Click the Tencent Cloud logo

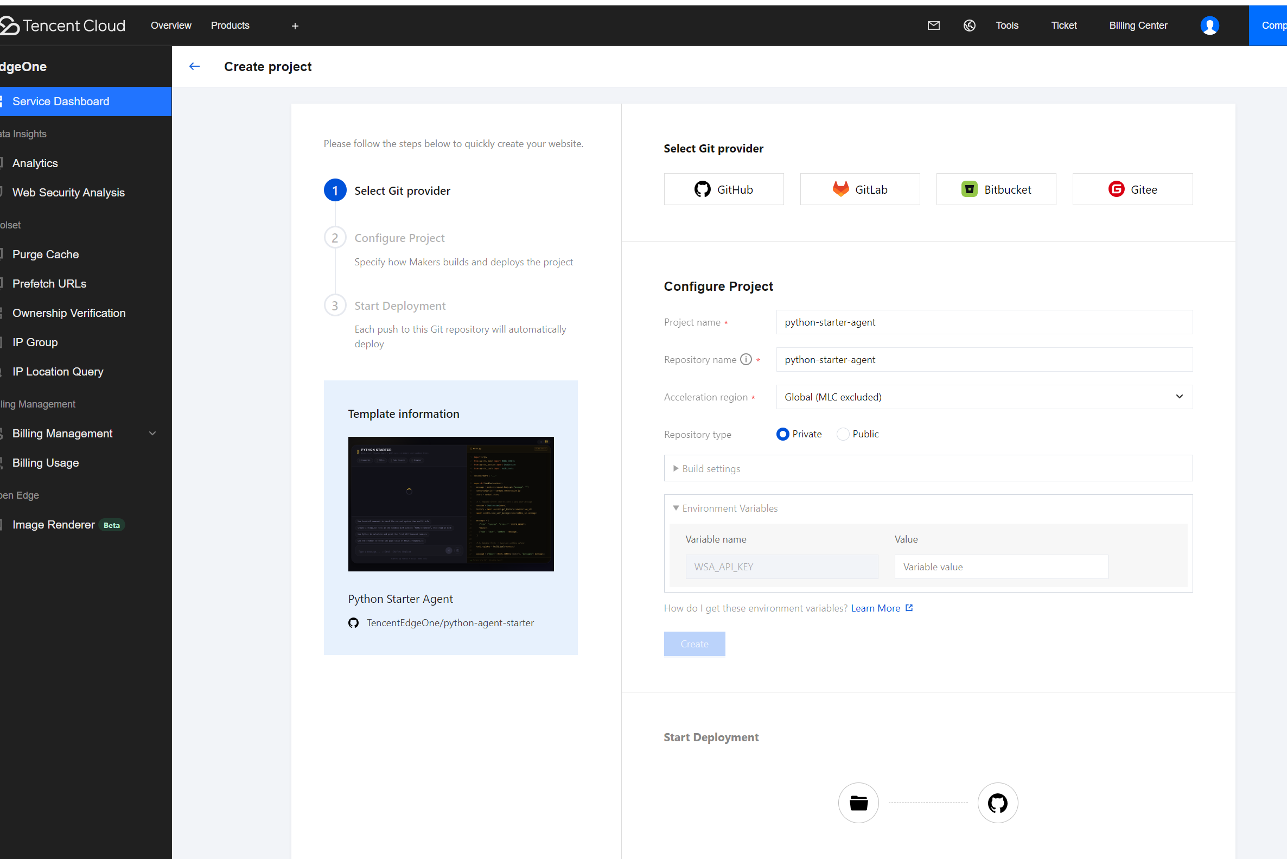tap(63, 25)
